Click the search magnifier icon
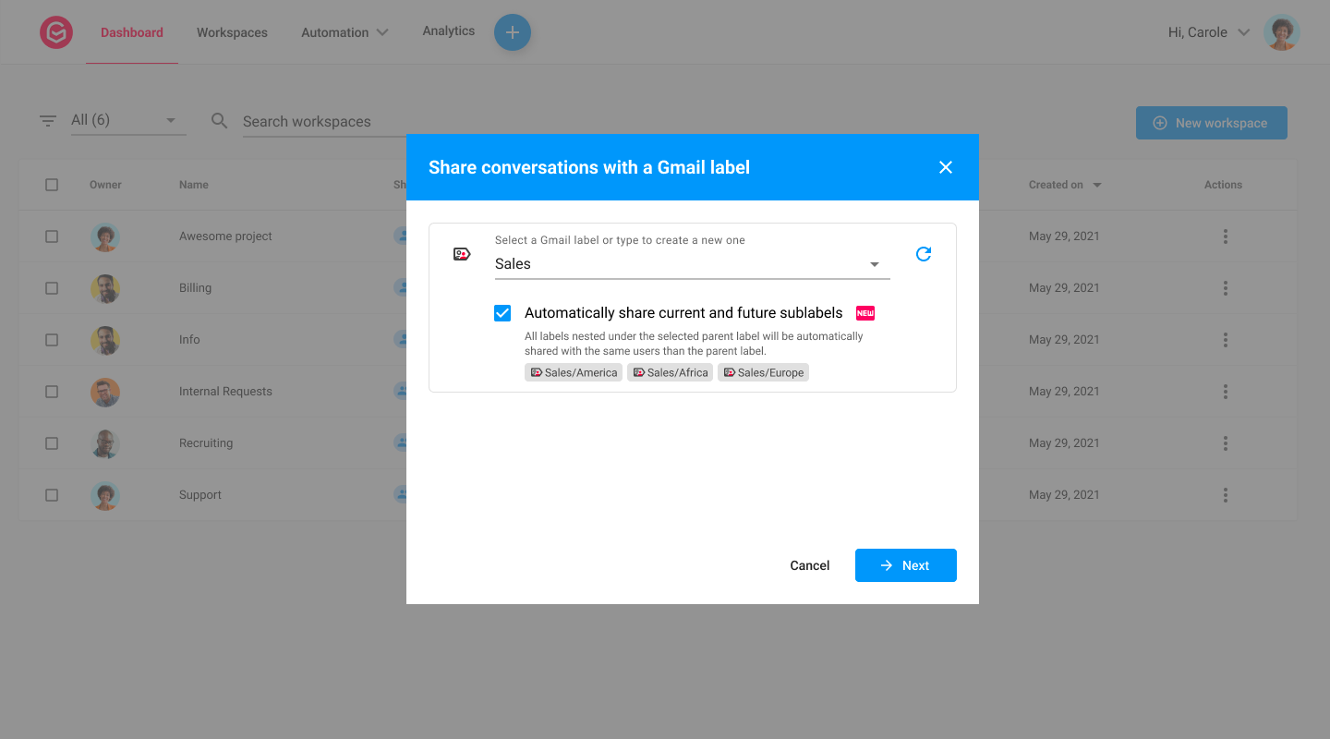The image size is (1330, 739). coord(219,121)
